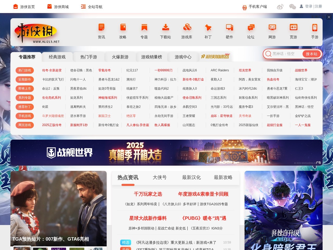Switch to 最新汉化 in hot news panel
The width and height of the screenshot is (333, 250).
pos(191,178)
